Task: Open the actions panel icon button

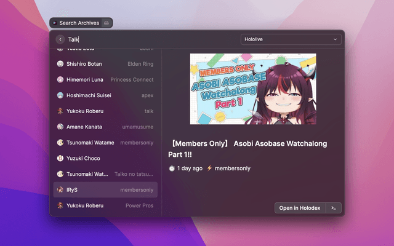Action: point(333,208)
